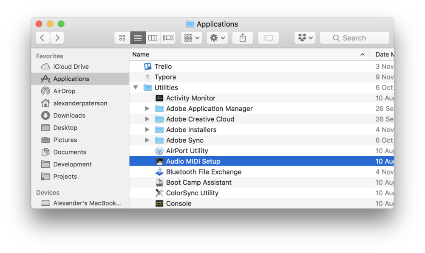Collapse the Utilities folder disclosure triangle
The width and height of the screenshot is (425, 253).
pos(136,87)
